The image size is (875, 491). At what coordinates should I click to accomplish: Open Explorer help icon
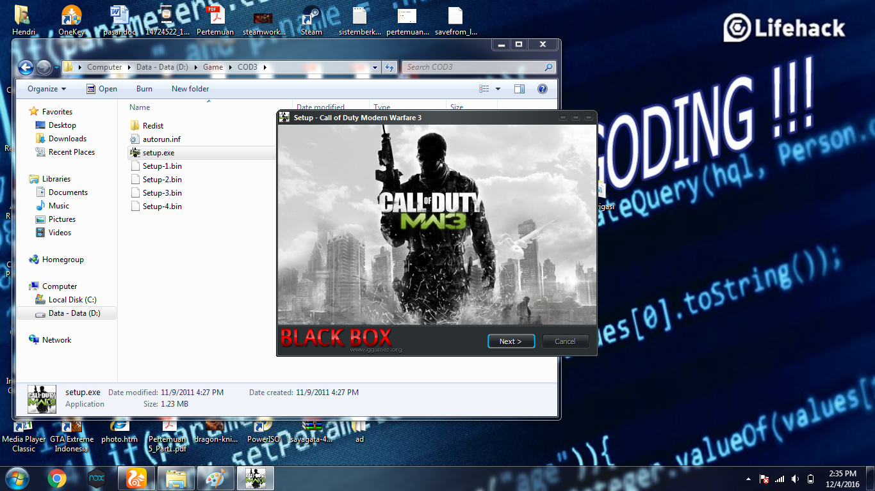pyautogui.click(x=542, y=89)
